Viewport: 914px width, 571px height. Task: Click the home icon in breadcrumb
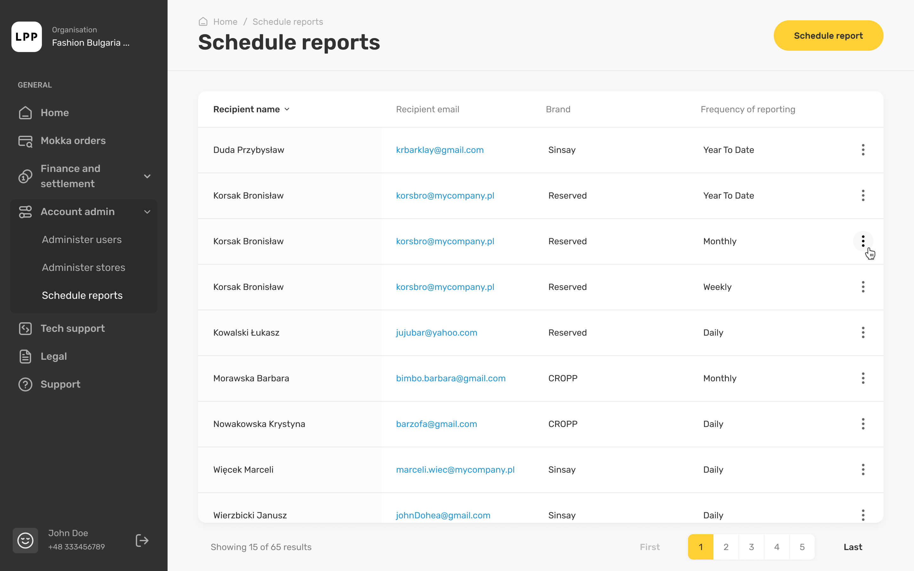tap(203, 22)
